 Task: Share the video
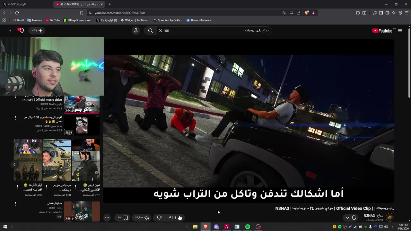142,218
